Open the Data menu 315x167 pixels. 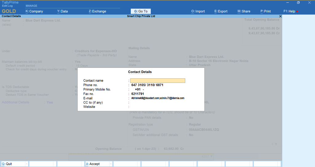(x=62, y=11)
